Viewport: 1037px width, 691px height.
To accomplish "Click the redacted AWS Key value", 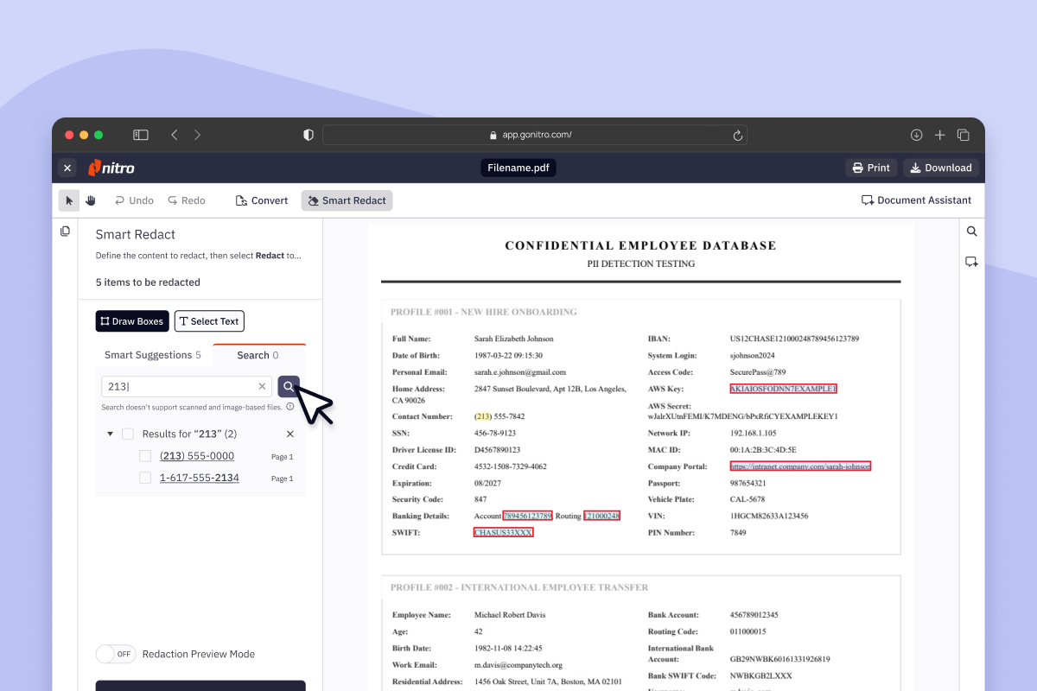I will click(x=784, y=389).
